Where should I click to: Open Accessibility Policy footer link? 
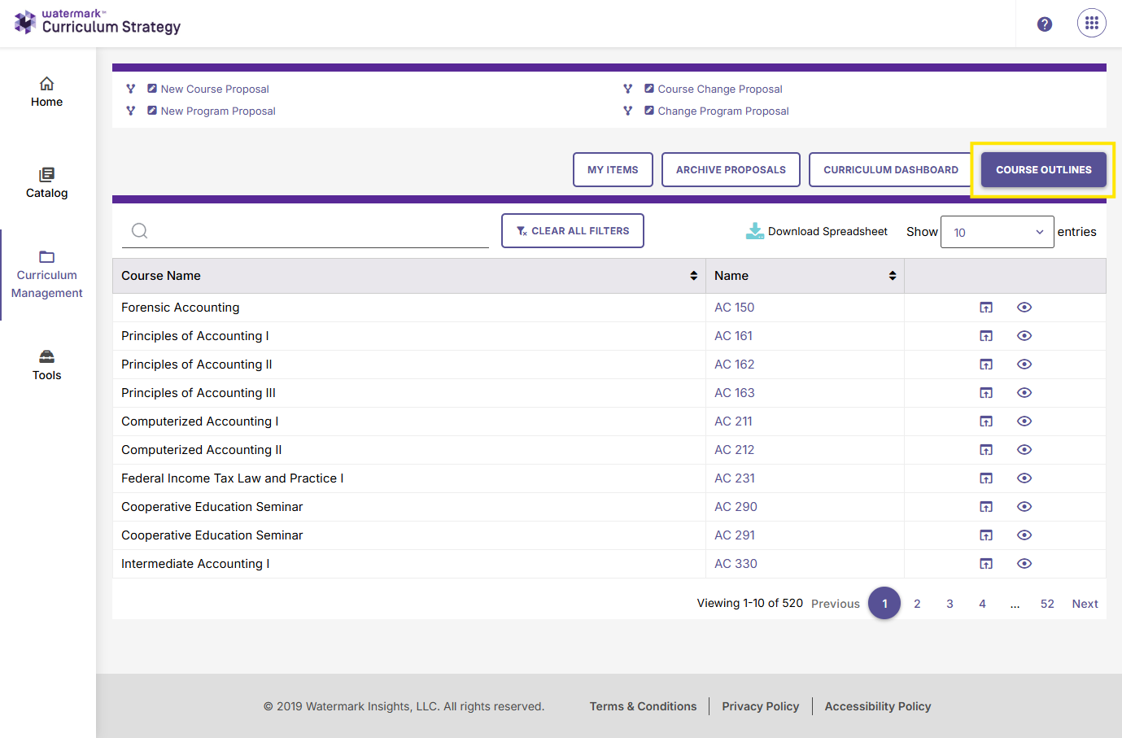click(x=877, y=706)
